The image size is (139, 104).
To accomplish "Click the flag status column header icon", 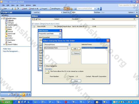I will [134, 19].
